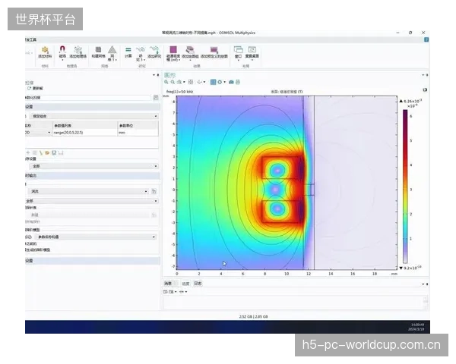The image size is (456, 364).
Task: Click the Zoom Out magnifier in Graphics toolbar
Action: (x=173, y=82)
